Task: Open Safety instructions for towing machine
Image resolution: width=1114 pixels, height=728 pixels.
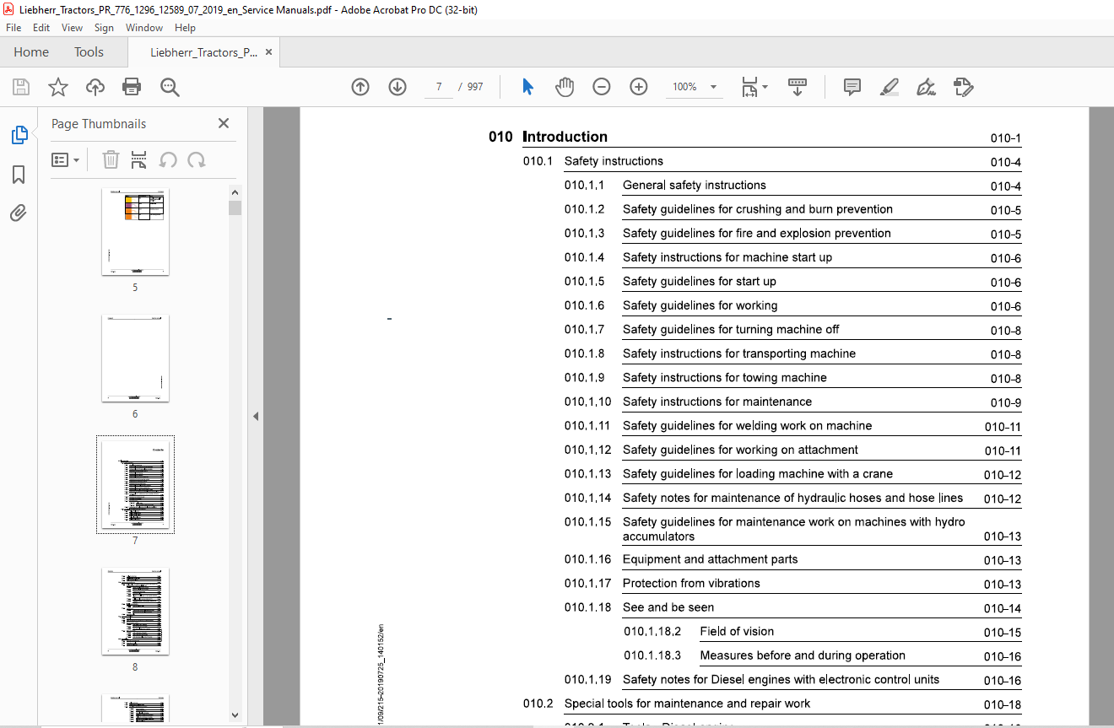Action: pos(725,378)
